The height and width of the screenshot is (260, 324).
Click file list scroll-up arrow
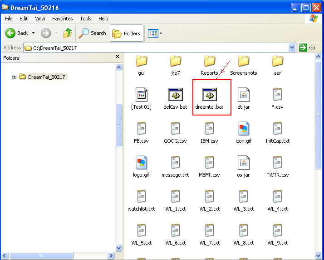(x=318, y=56)
